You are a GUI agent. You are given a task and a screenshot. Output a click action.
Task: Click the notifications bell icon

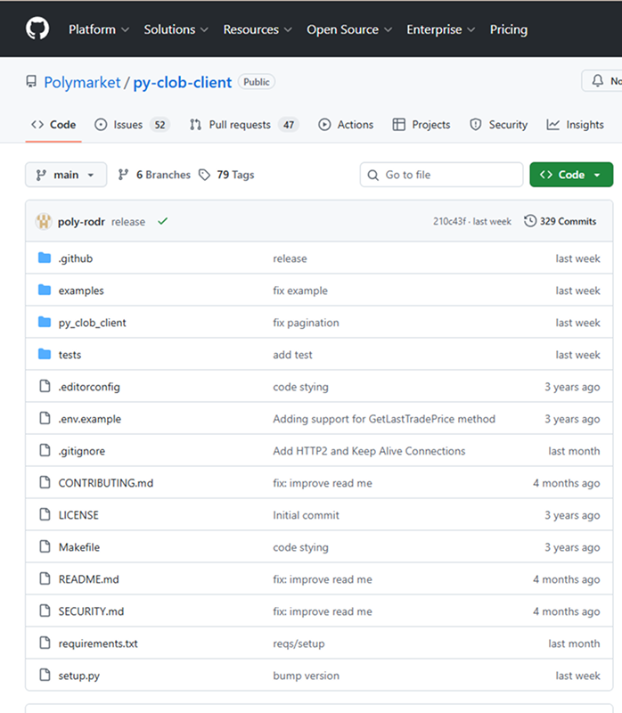coord(597,81)
